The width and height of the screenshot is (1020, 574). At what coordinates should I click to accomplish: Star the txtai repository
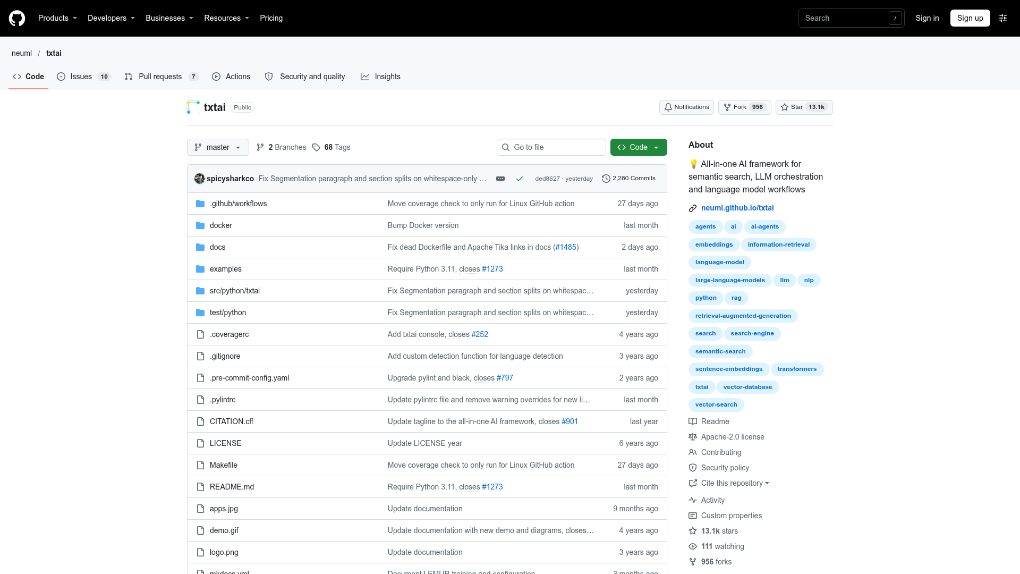804,107
